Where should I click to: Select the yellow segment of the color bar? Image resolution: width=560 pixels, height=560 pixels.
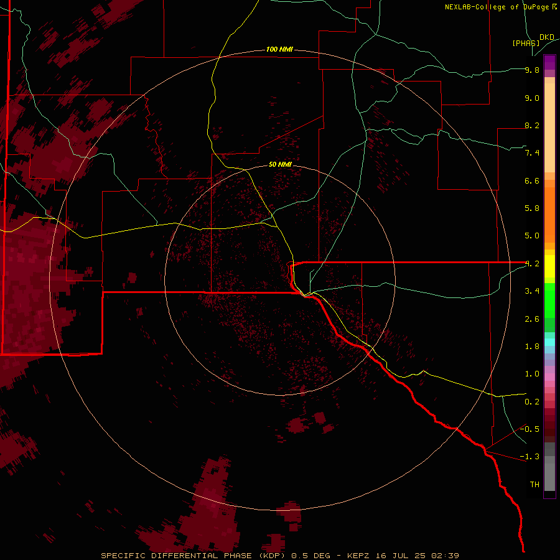pos(549,266)
